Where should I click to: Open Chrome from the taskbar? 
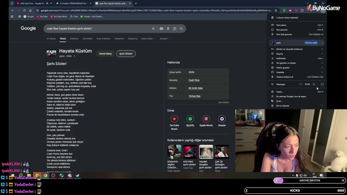[45, 175]
